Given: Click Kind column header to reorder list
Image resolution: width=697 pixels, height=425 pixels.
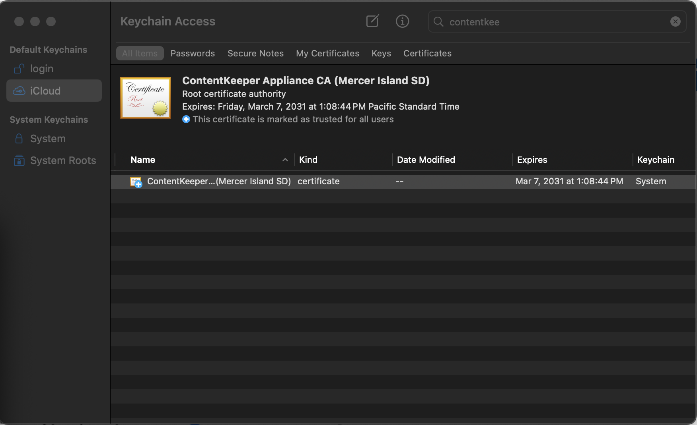Looking at the screenshot, I should 308,160.
